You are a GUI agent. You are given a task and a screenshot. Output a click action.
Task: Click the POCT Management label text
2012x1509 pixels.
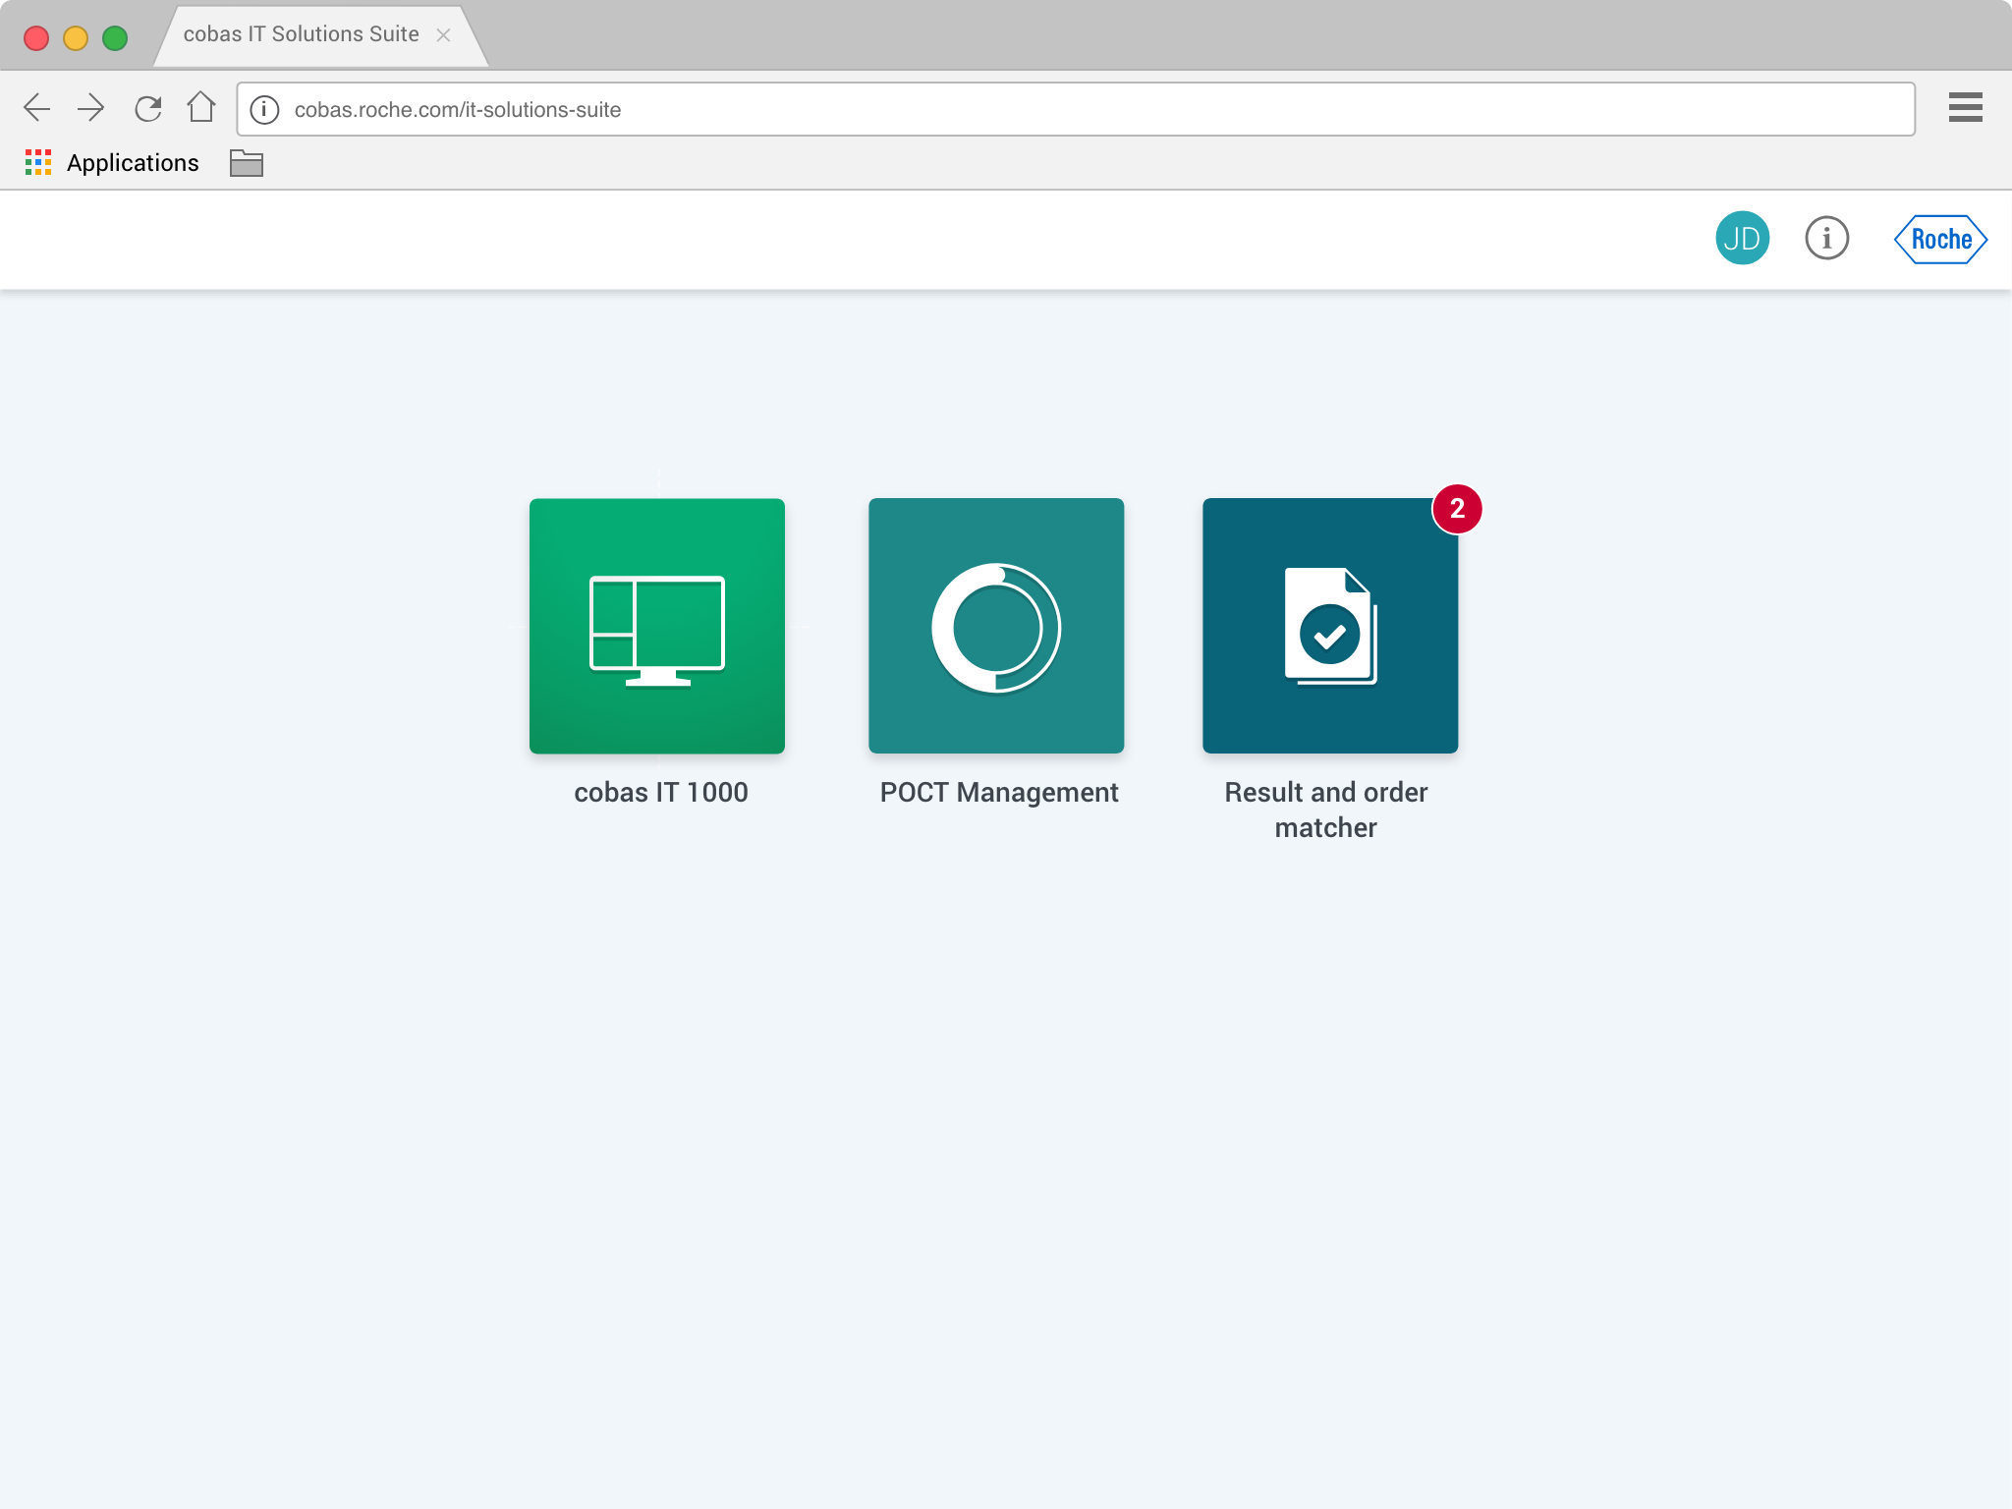pos(998,792)
